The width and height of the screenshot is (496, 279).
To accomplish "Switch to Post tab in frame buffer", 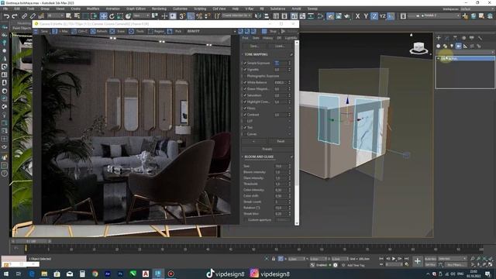I will tap(245, 38).
